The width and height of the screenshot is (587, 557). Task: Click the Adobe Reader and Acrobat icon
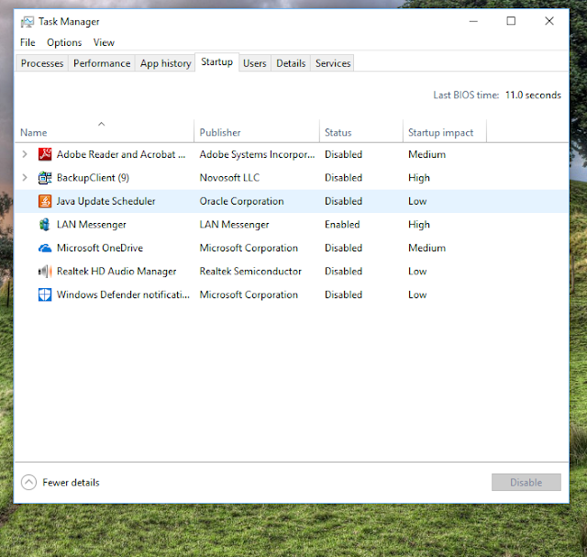[x=45, y=154]
